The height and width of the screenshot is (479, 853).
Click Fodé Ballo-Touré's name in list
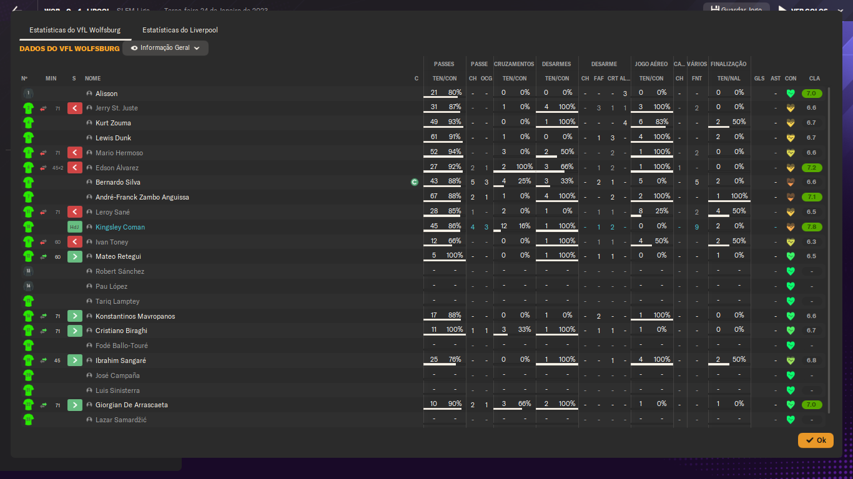click(x=122, y=346)
